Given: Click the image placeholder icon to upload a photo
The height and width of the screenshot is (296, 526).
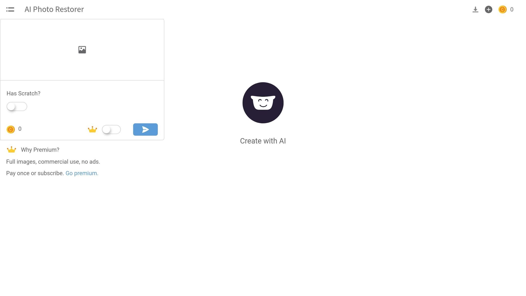Looking at the screenshot, I should tap(82, 50).
